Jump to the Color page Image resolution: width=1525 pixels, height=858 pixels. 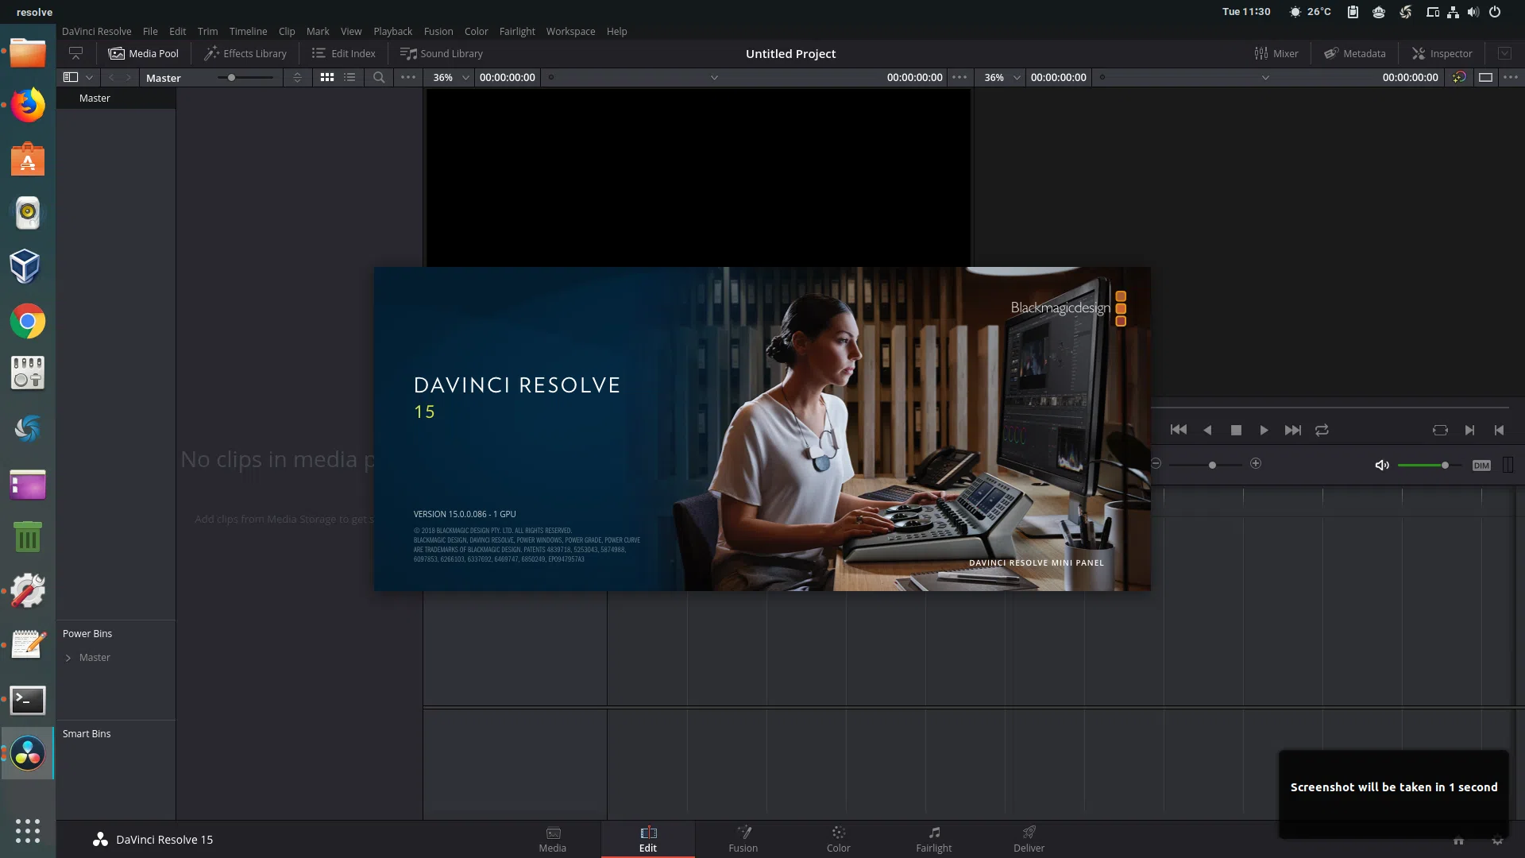click(x=839, y=839)
